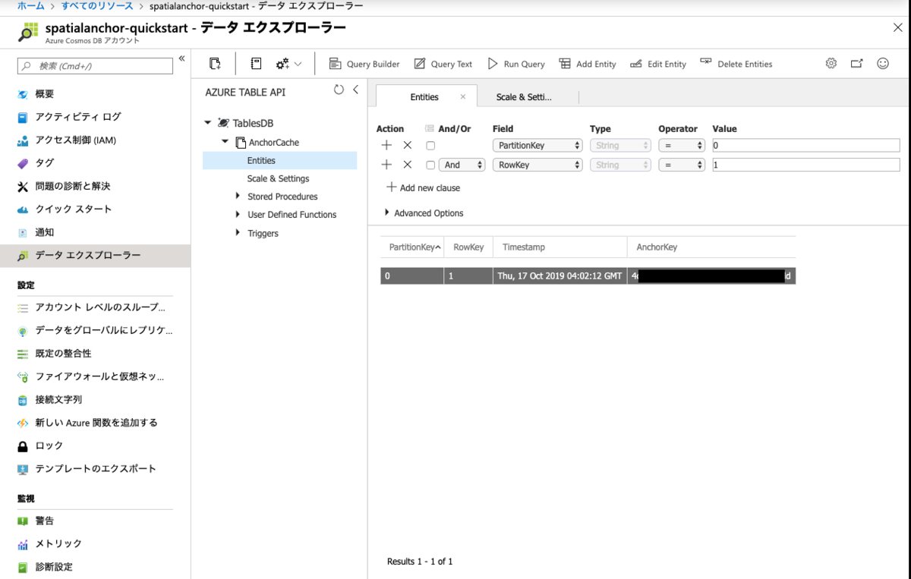Switch to Query Text mode
The image size is (911, 579).
pos(443,64)
